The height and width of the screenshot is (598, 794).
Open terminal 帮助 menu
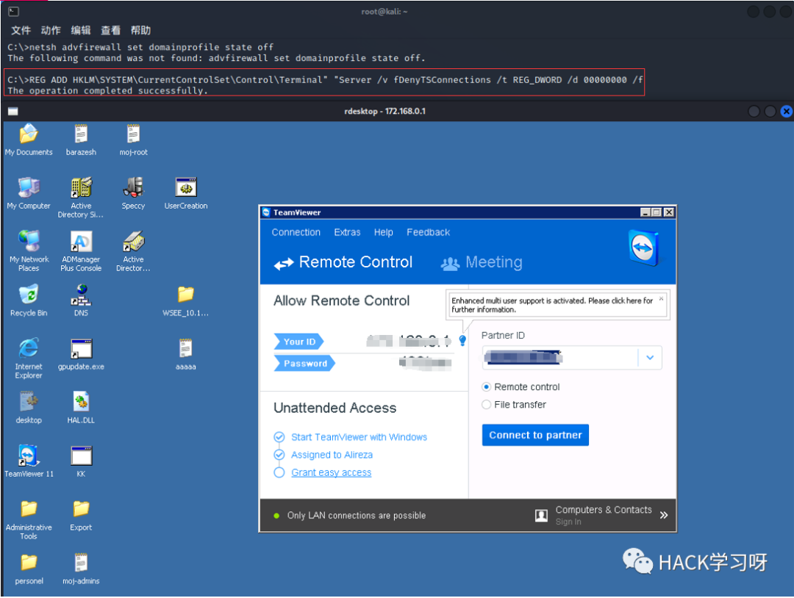coord(140,30)
